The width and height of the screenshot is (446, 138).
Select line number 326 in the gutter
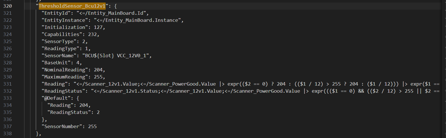(8, 48)
